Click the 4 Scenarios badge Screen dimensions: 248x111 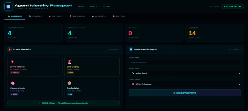[113, 49]
